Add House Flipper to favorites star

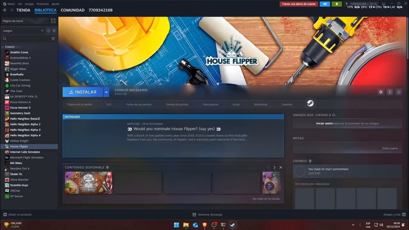pos(399,92)
